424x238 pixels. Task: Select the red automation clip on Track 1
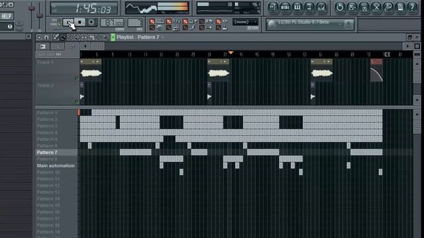coord(376,70)
